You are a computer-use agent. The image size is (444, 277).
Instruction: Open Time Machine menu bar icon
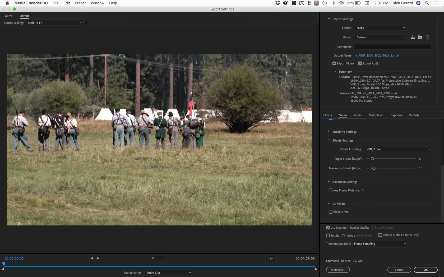[x=324, y=3]
